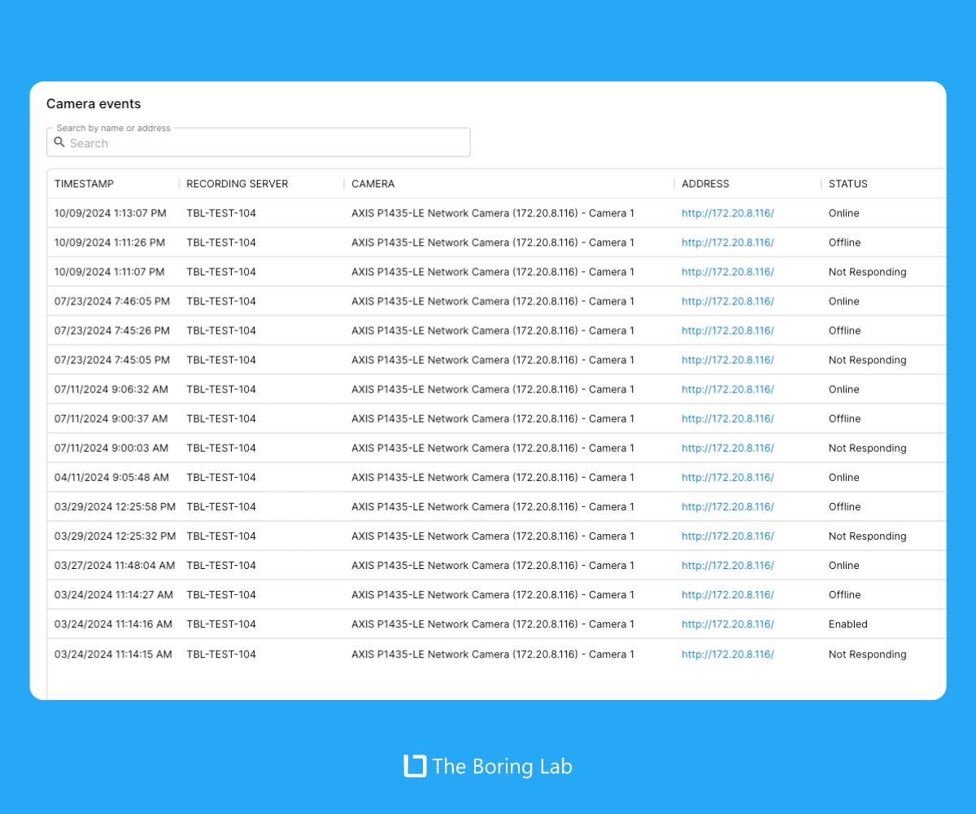This screenshot has height=814, width=976.
Task: Click Offline status in 03/29/2024 12:25:58 PM row
Action: (x=845, y=506)
